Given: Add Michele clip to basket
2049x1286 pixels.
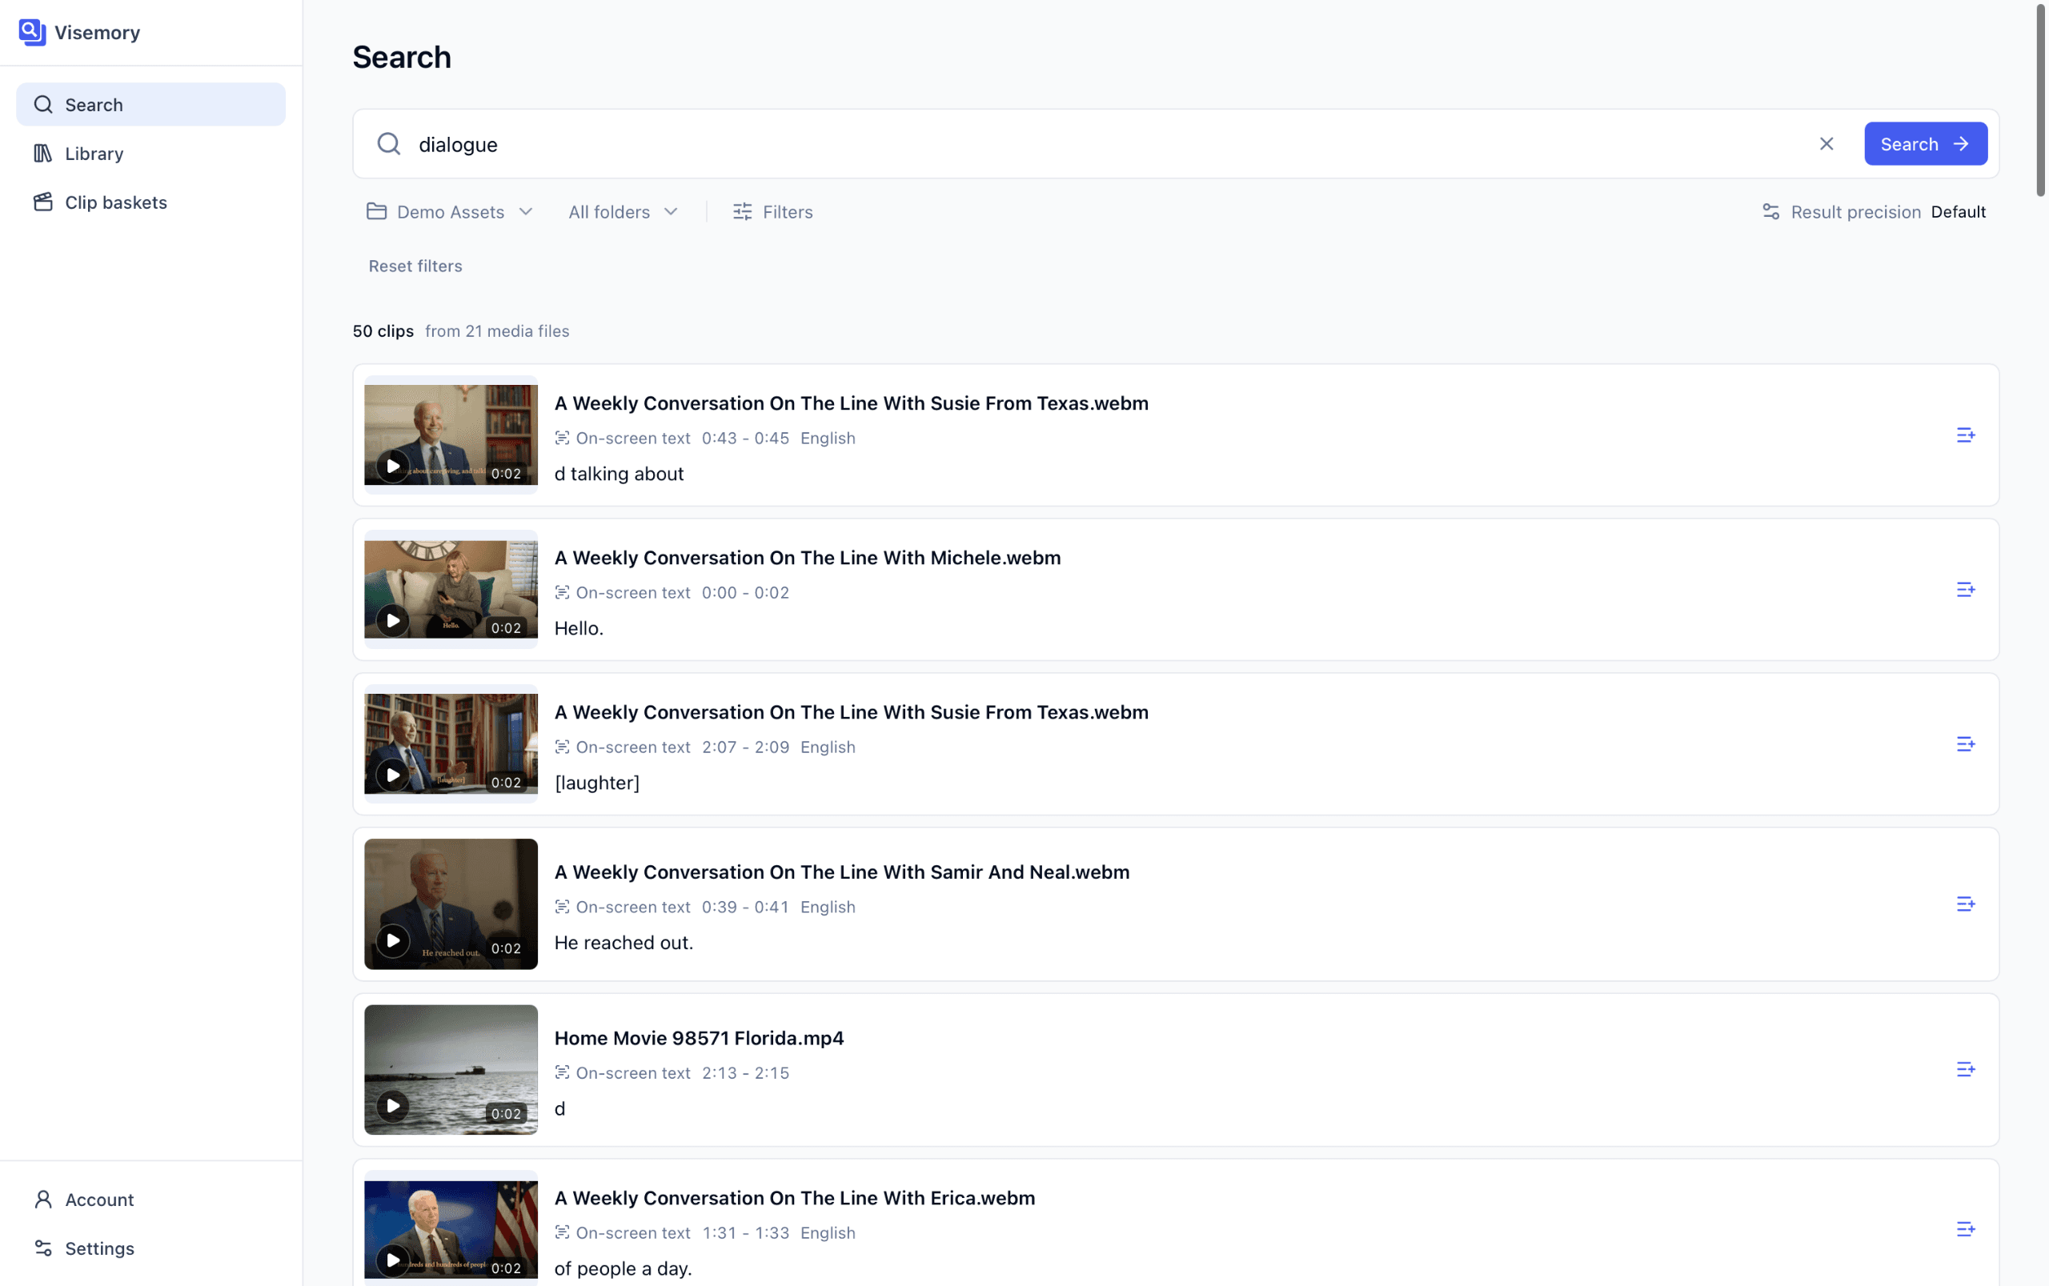Looking at the screenshot, I should (1965, 590).
